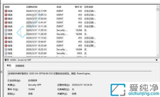This screenshot has width=160, height=97.
Task: Switch to the 详细信息 tab
Action: (20, 66)
